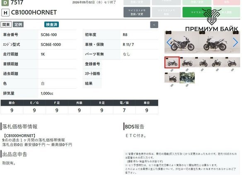Click マイリストメモ 登録/変更 button
This screenshot has height=181, width=242.
(x=137, y=12)
